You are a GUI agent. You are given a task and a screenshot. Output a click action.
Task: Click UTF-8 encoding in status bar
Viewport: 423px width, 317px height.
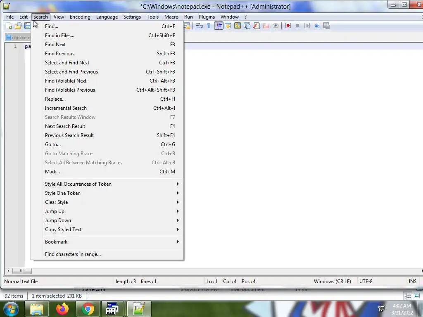pos(366,282)
